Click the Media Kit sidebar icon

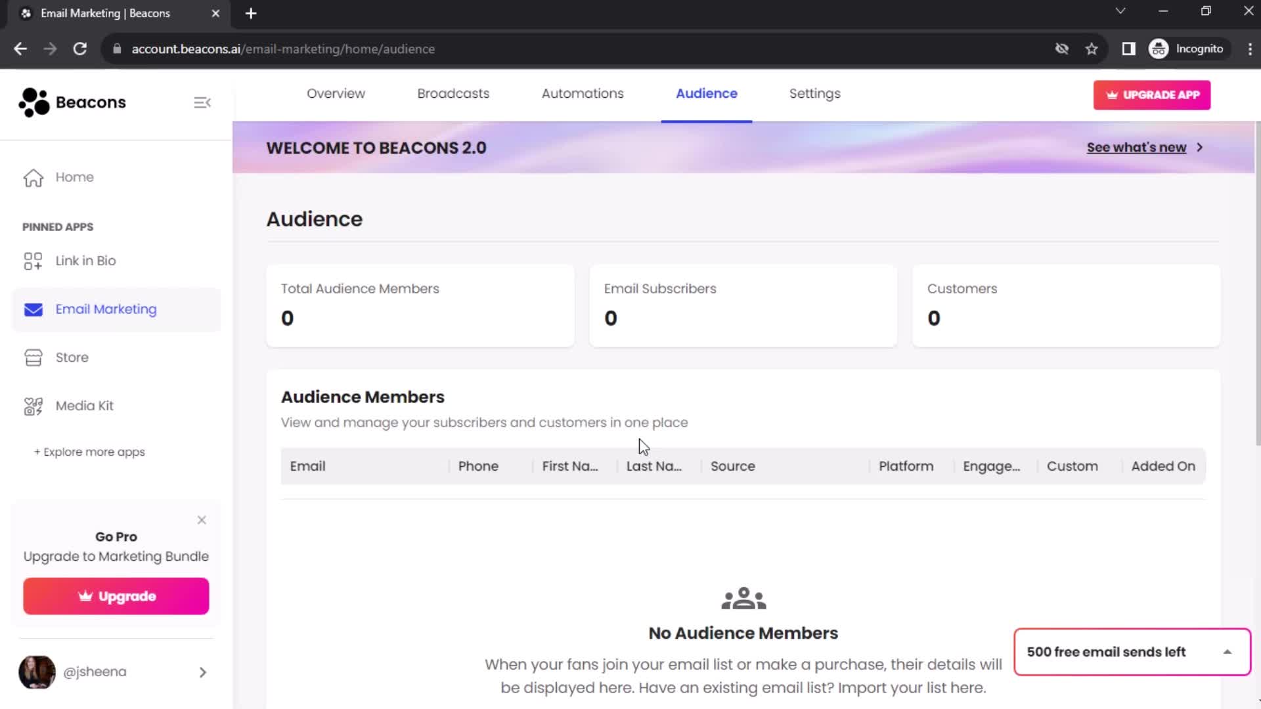[32, 405]
